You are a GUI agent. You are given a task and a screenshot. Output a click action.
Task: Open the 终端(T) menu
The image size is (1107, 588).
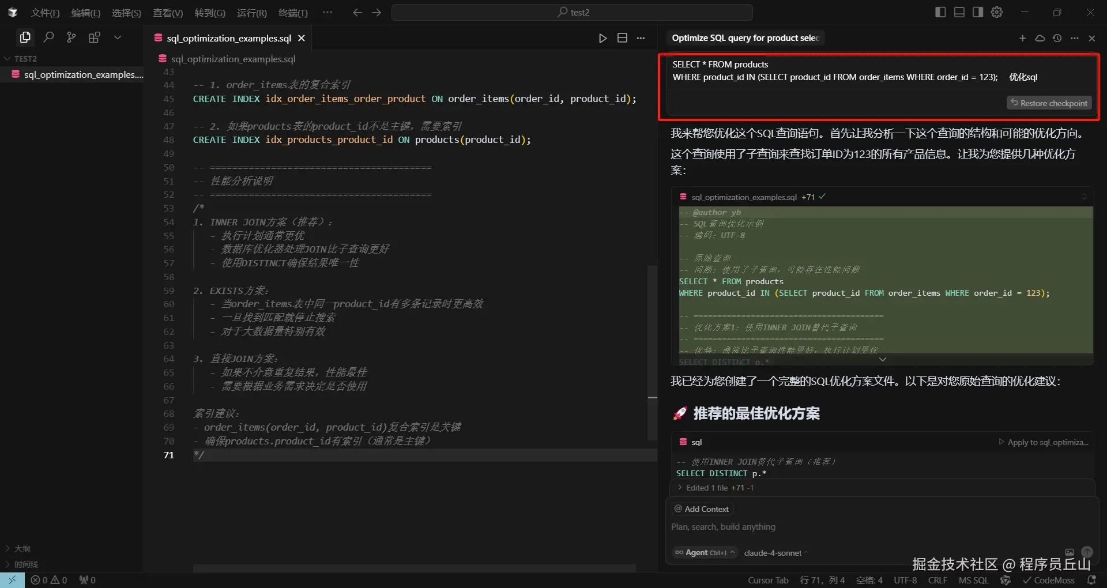(x=293, y=13)
